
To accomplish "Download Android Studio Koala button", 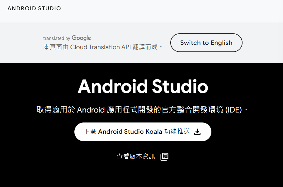I will coord(143,132).
